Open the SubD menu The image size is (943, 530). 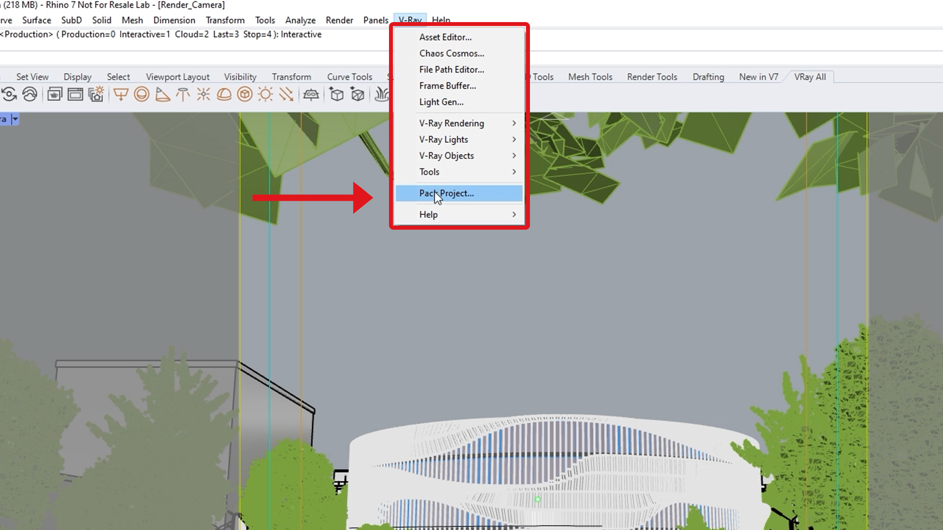point(71,20)
